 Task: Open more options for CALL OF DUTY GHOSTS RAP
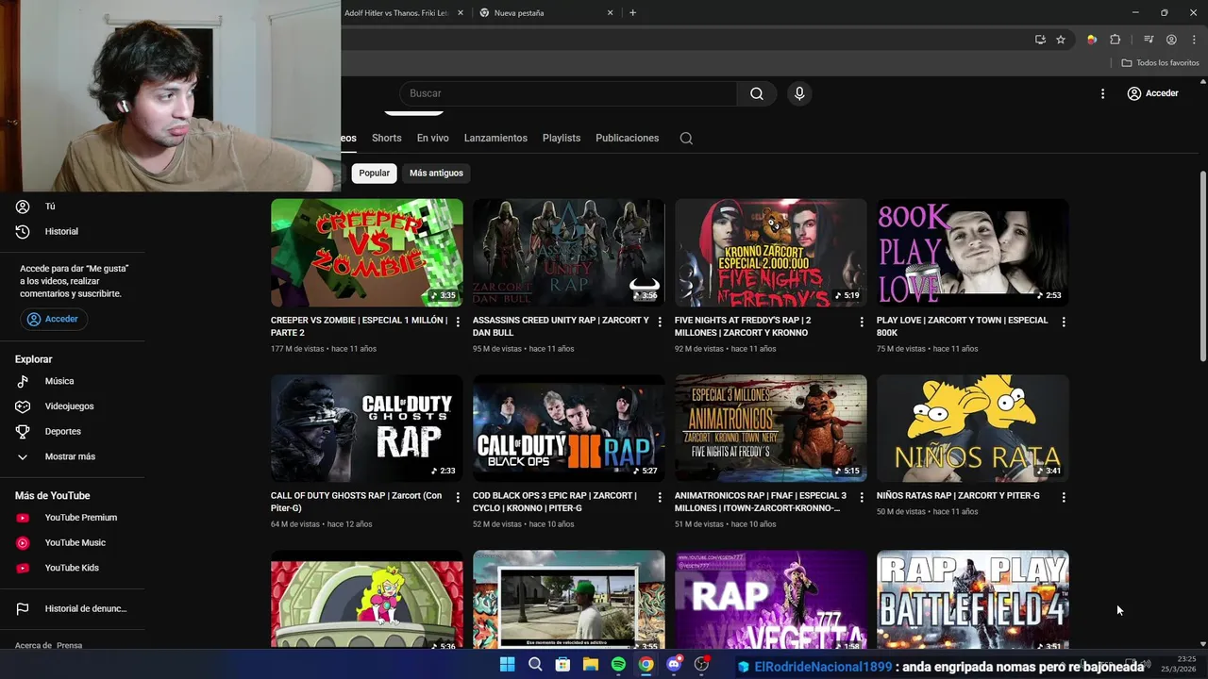click(458, 497)
